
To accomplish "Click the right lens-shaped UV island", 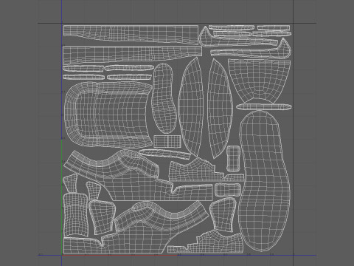I will [x=220, y=109].
